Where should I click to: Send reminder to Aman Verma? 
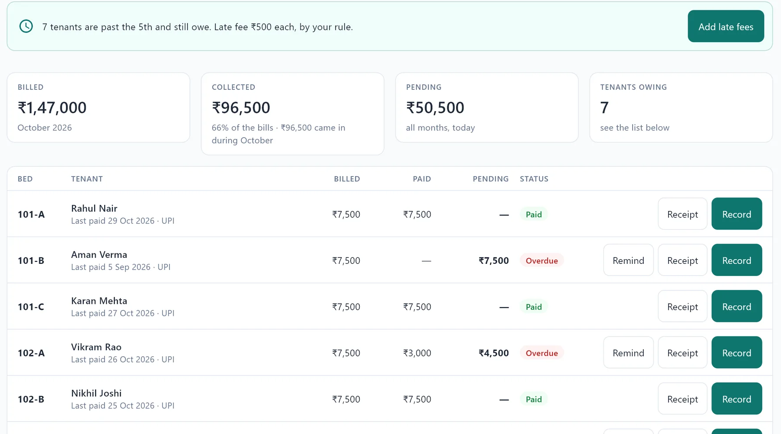(x=628, y=260)
